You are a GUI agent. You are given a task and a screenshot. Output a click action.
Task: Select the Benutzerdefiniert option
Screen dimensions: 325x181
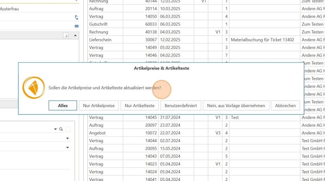pyautogui.click(x=181, y=105)
